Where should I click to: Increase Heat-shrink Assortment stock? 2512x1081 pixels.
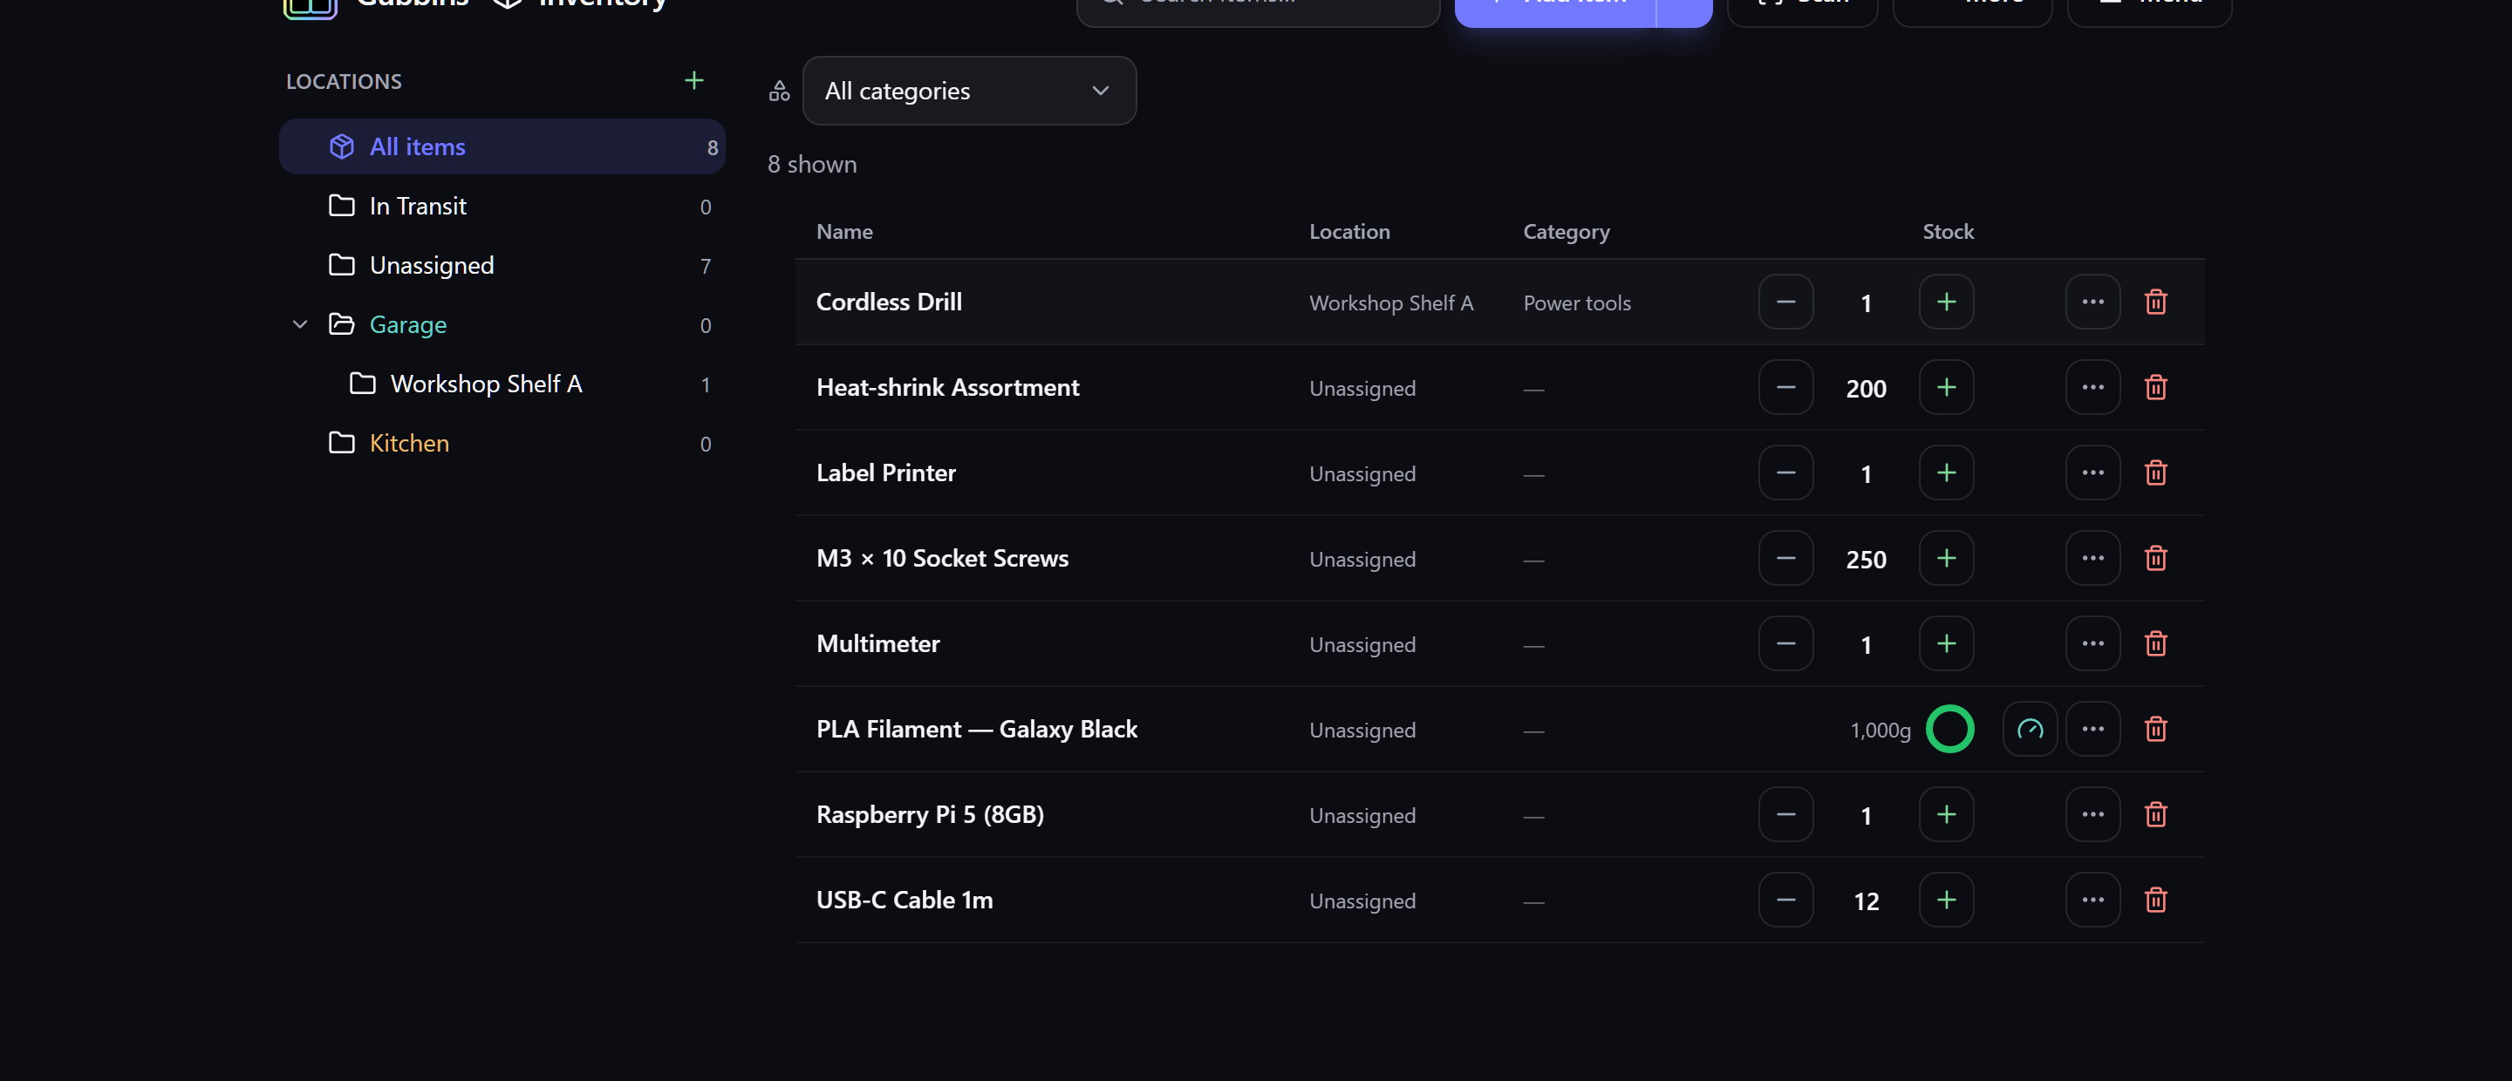pos(1945,387)
